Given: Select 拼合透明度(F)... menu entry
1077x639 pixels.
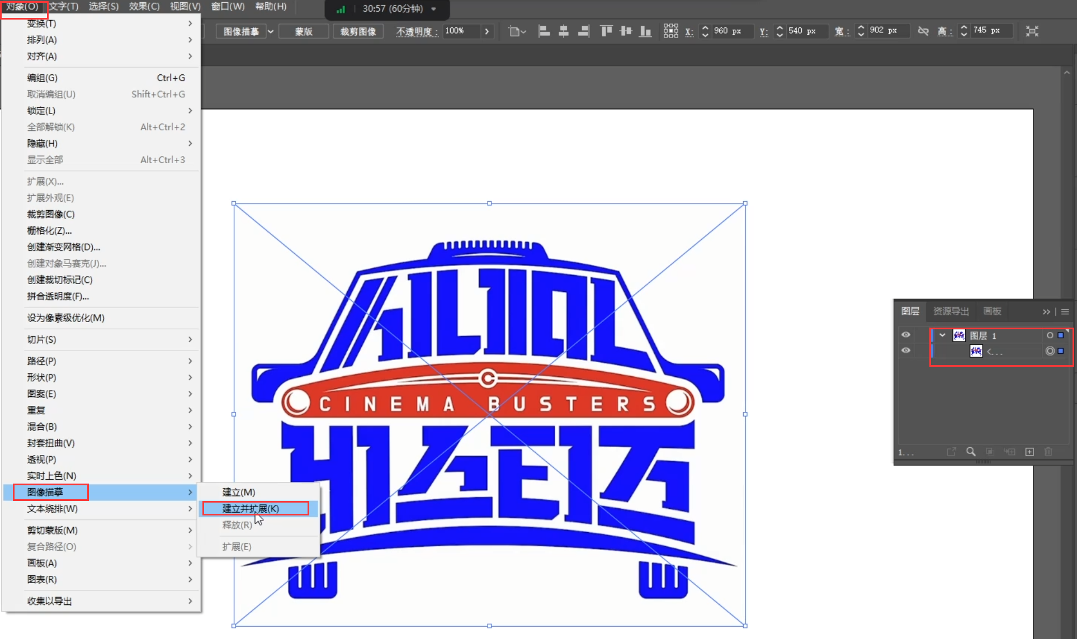Looking at the screenshot, I should point(101,296).
